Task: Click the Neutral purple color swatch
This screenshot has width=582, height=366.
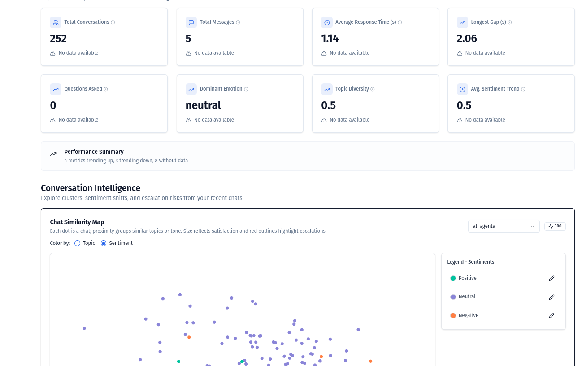Action: tap(453, 296)
